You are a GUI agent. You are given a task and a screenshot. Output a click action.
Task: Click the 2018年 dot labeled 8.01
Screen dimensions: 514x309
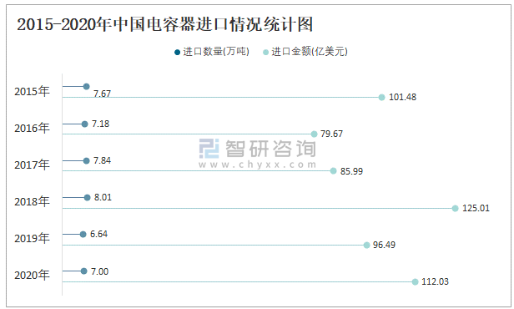click(x=87, y=197)
